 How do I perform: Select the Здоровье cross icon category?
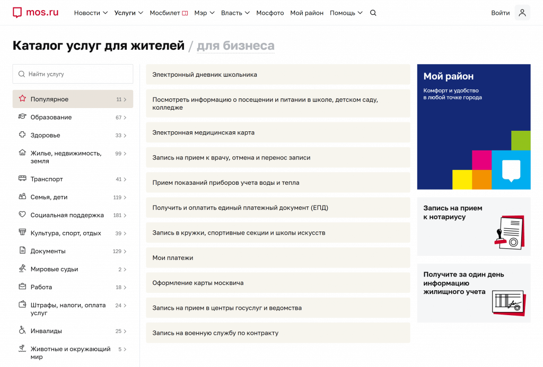[x=22, y=135]
